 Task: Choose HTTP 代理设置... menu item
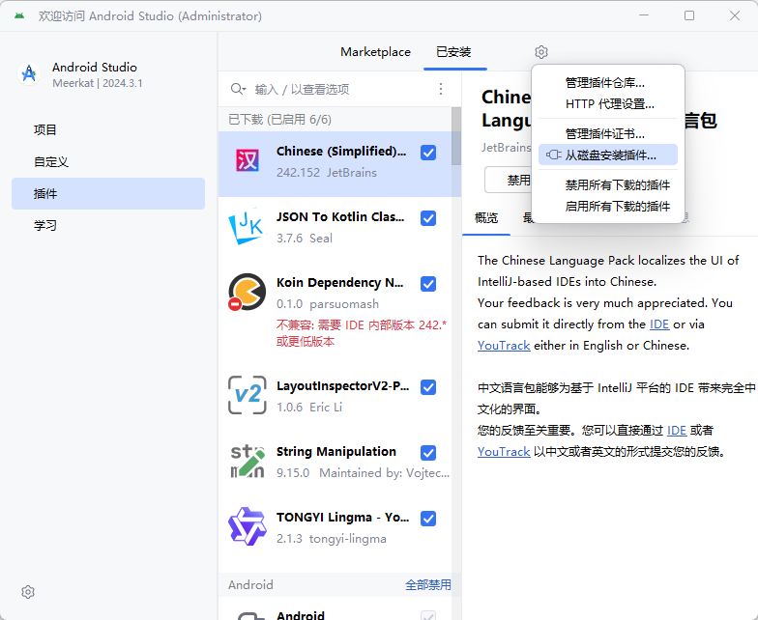(609, 104)
